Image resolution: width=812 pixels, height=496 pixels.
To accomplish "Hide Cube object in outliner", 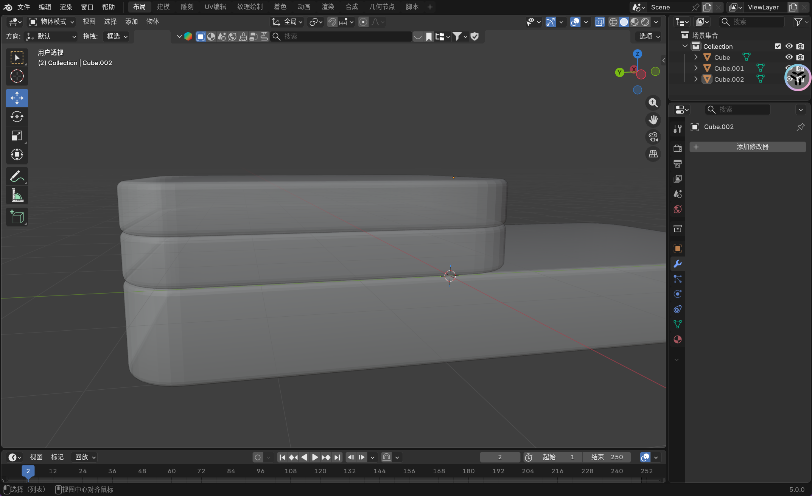I will pos(789,57).
